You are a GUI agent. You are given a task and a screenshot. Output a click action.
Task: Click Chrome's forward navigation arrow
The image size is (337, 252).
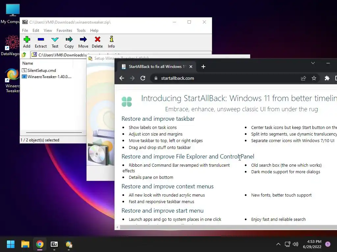click(x=132, y=78)
